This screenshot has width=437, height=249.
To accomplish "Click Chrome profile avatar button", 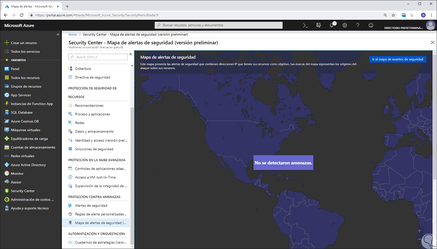I will click(423, 15).
